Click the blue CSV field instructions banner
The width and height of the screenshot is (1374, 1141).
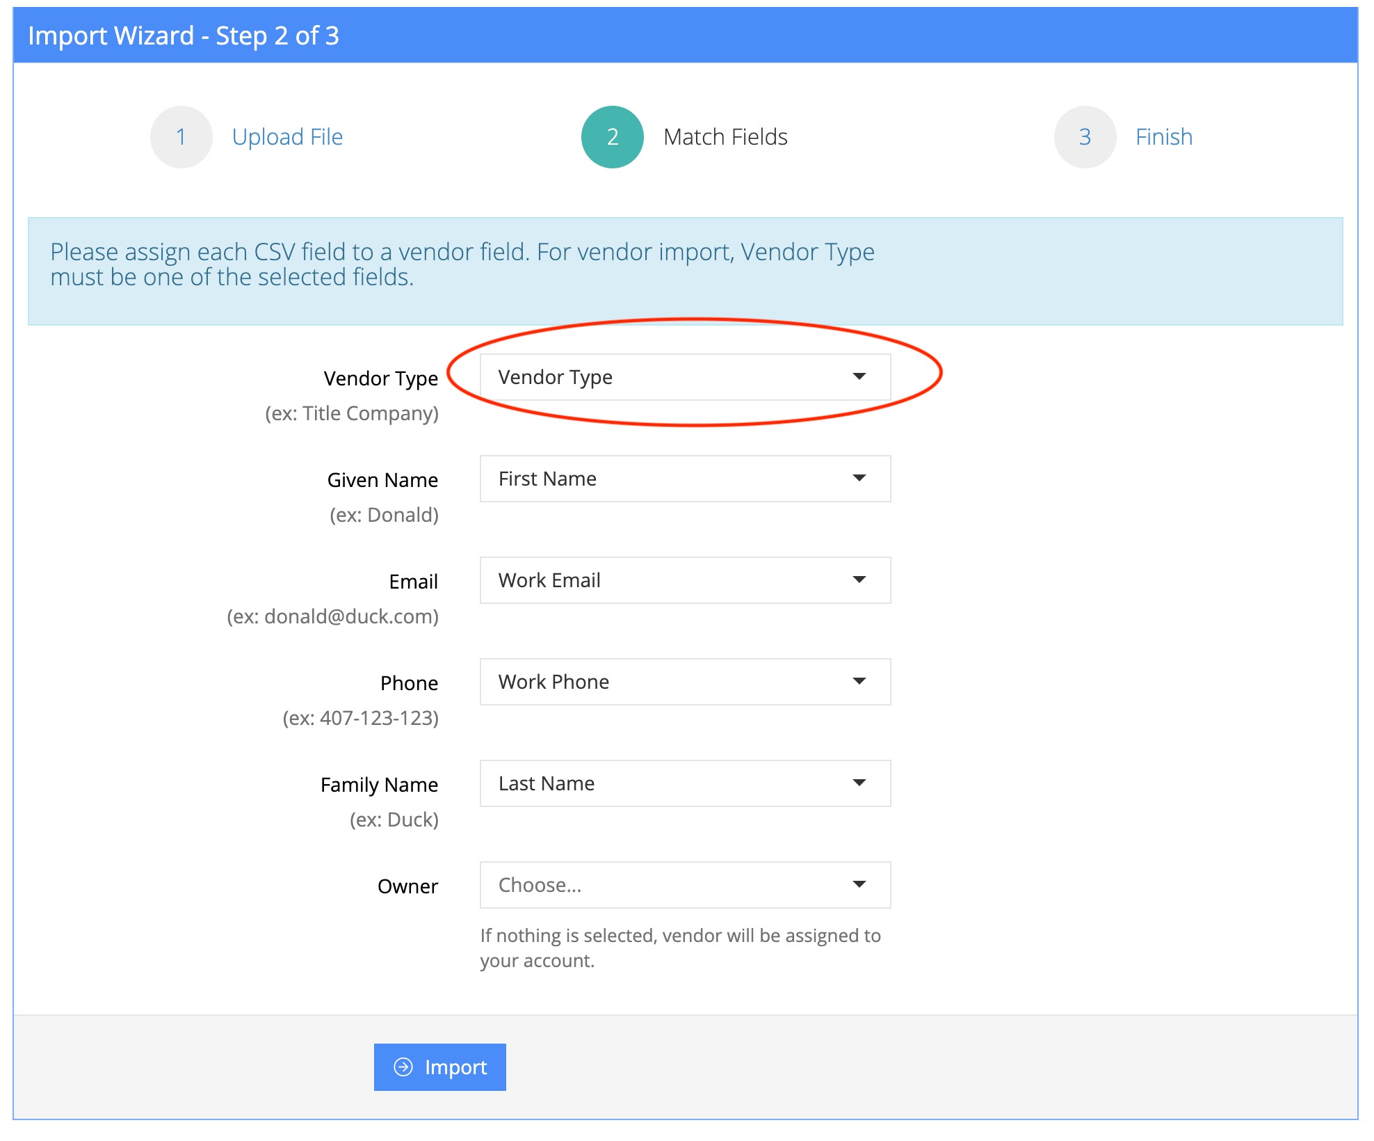coord(685,271)
